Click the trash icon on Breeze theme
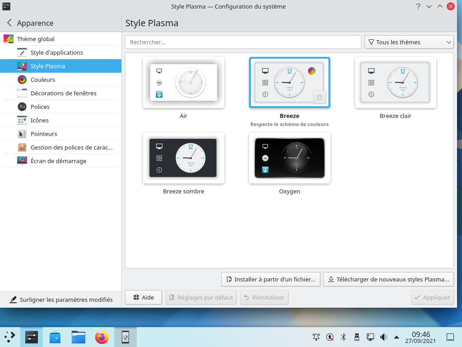462x347 pixels. 319,98
